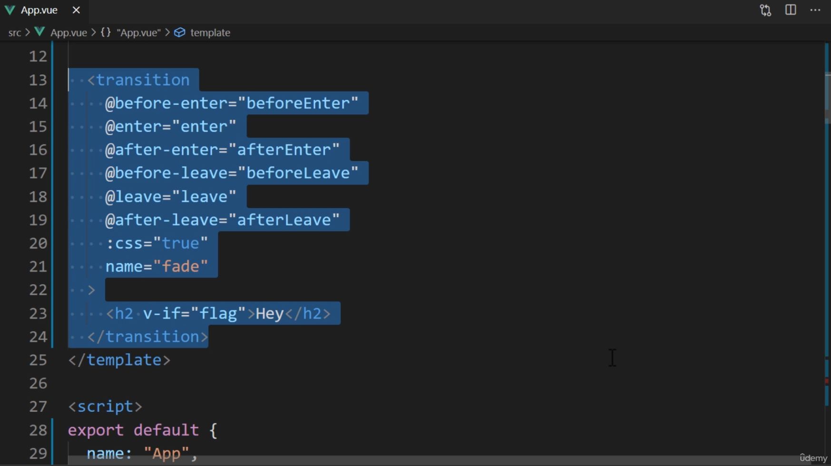Viewport: 831px width, 466px height.
Task: Click name="fade" attribute
Action: (156, 267)
